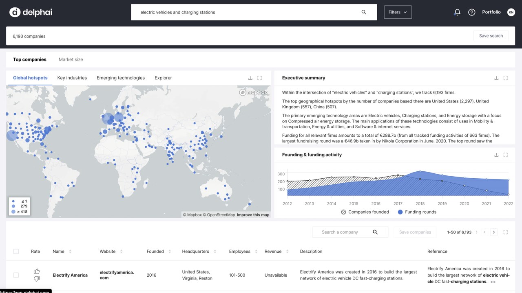
Task: Click the ≥ 418 map legend entry
Action: (x=19, y=212)
